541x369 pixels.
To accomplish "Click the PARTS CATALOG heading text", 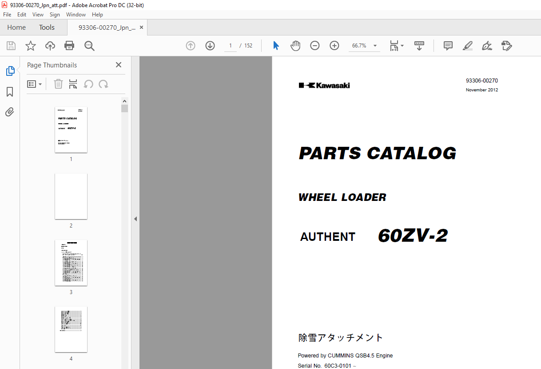I will [x=378, y=153].
